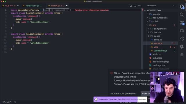The width and height of the screenshot is (186, 104).
Task: Click the streamer webcam overlay
Action: click(x=167, y=87)
